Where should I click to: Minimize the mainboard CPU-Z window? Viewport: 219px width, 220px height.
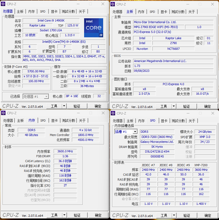click(x=188, y=4)
